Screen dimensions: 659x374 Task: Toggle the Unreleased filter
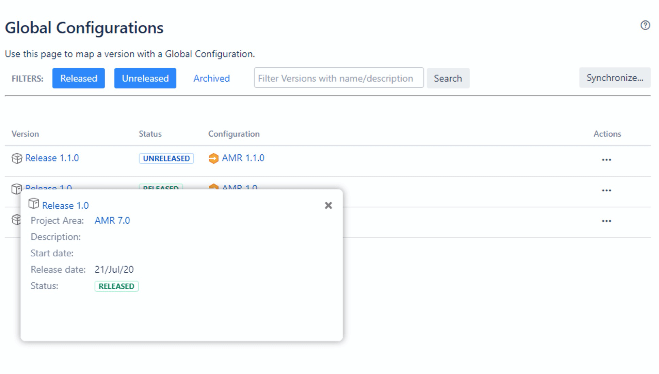[145, 78]
